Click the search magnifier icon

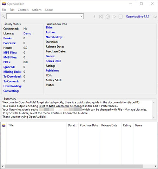point(4,16)
